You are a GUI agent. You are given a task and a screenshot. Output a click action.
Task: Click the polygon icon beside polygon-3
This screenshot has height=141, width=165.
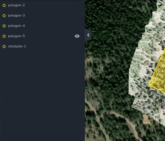tap(4, 15)
